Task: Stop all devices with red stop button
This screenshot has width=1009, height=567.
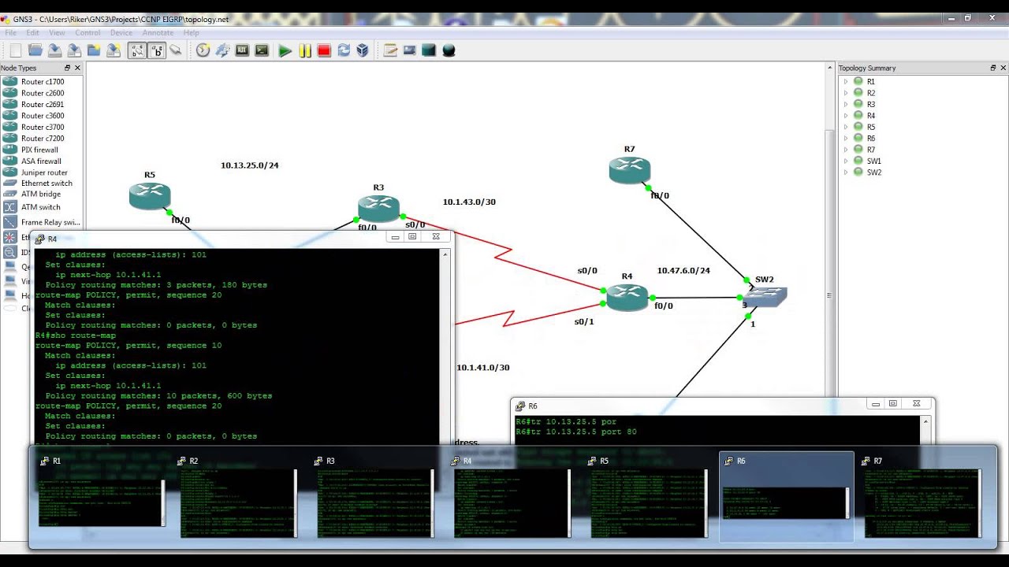Action: point(324,50)
